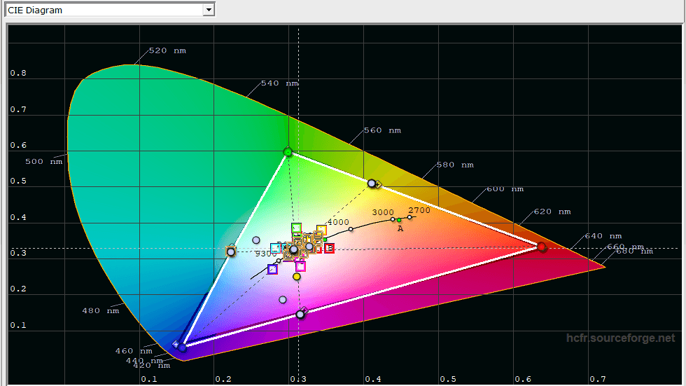The height and width of the screenshot is (386, 686).
Task: Pick the magenta square marker below the white point
Action: click(300, 266)
